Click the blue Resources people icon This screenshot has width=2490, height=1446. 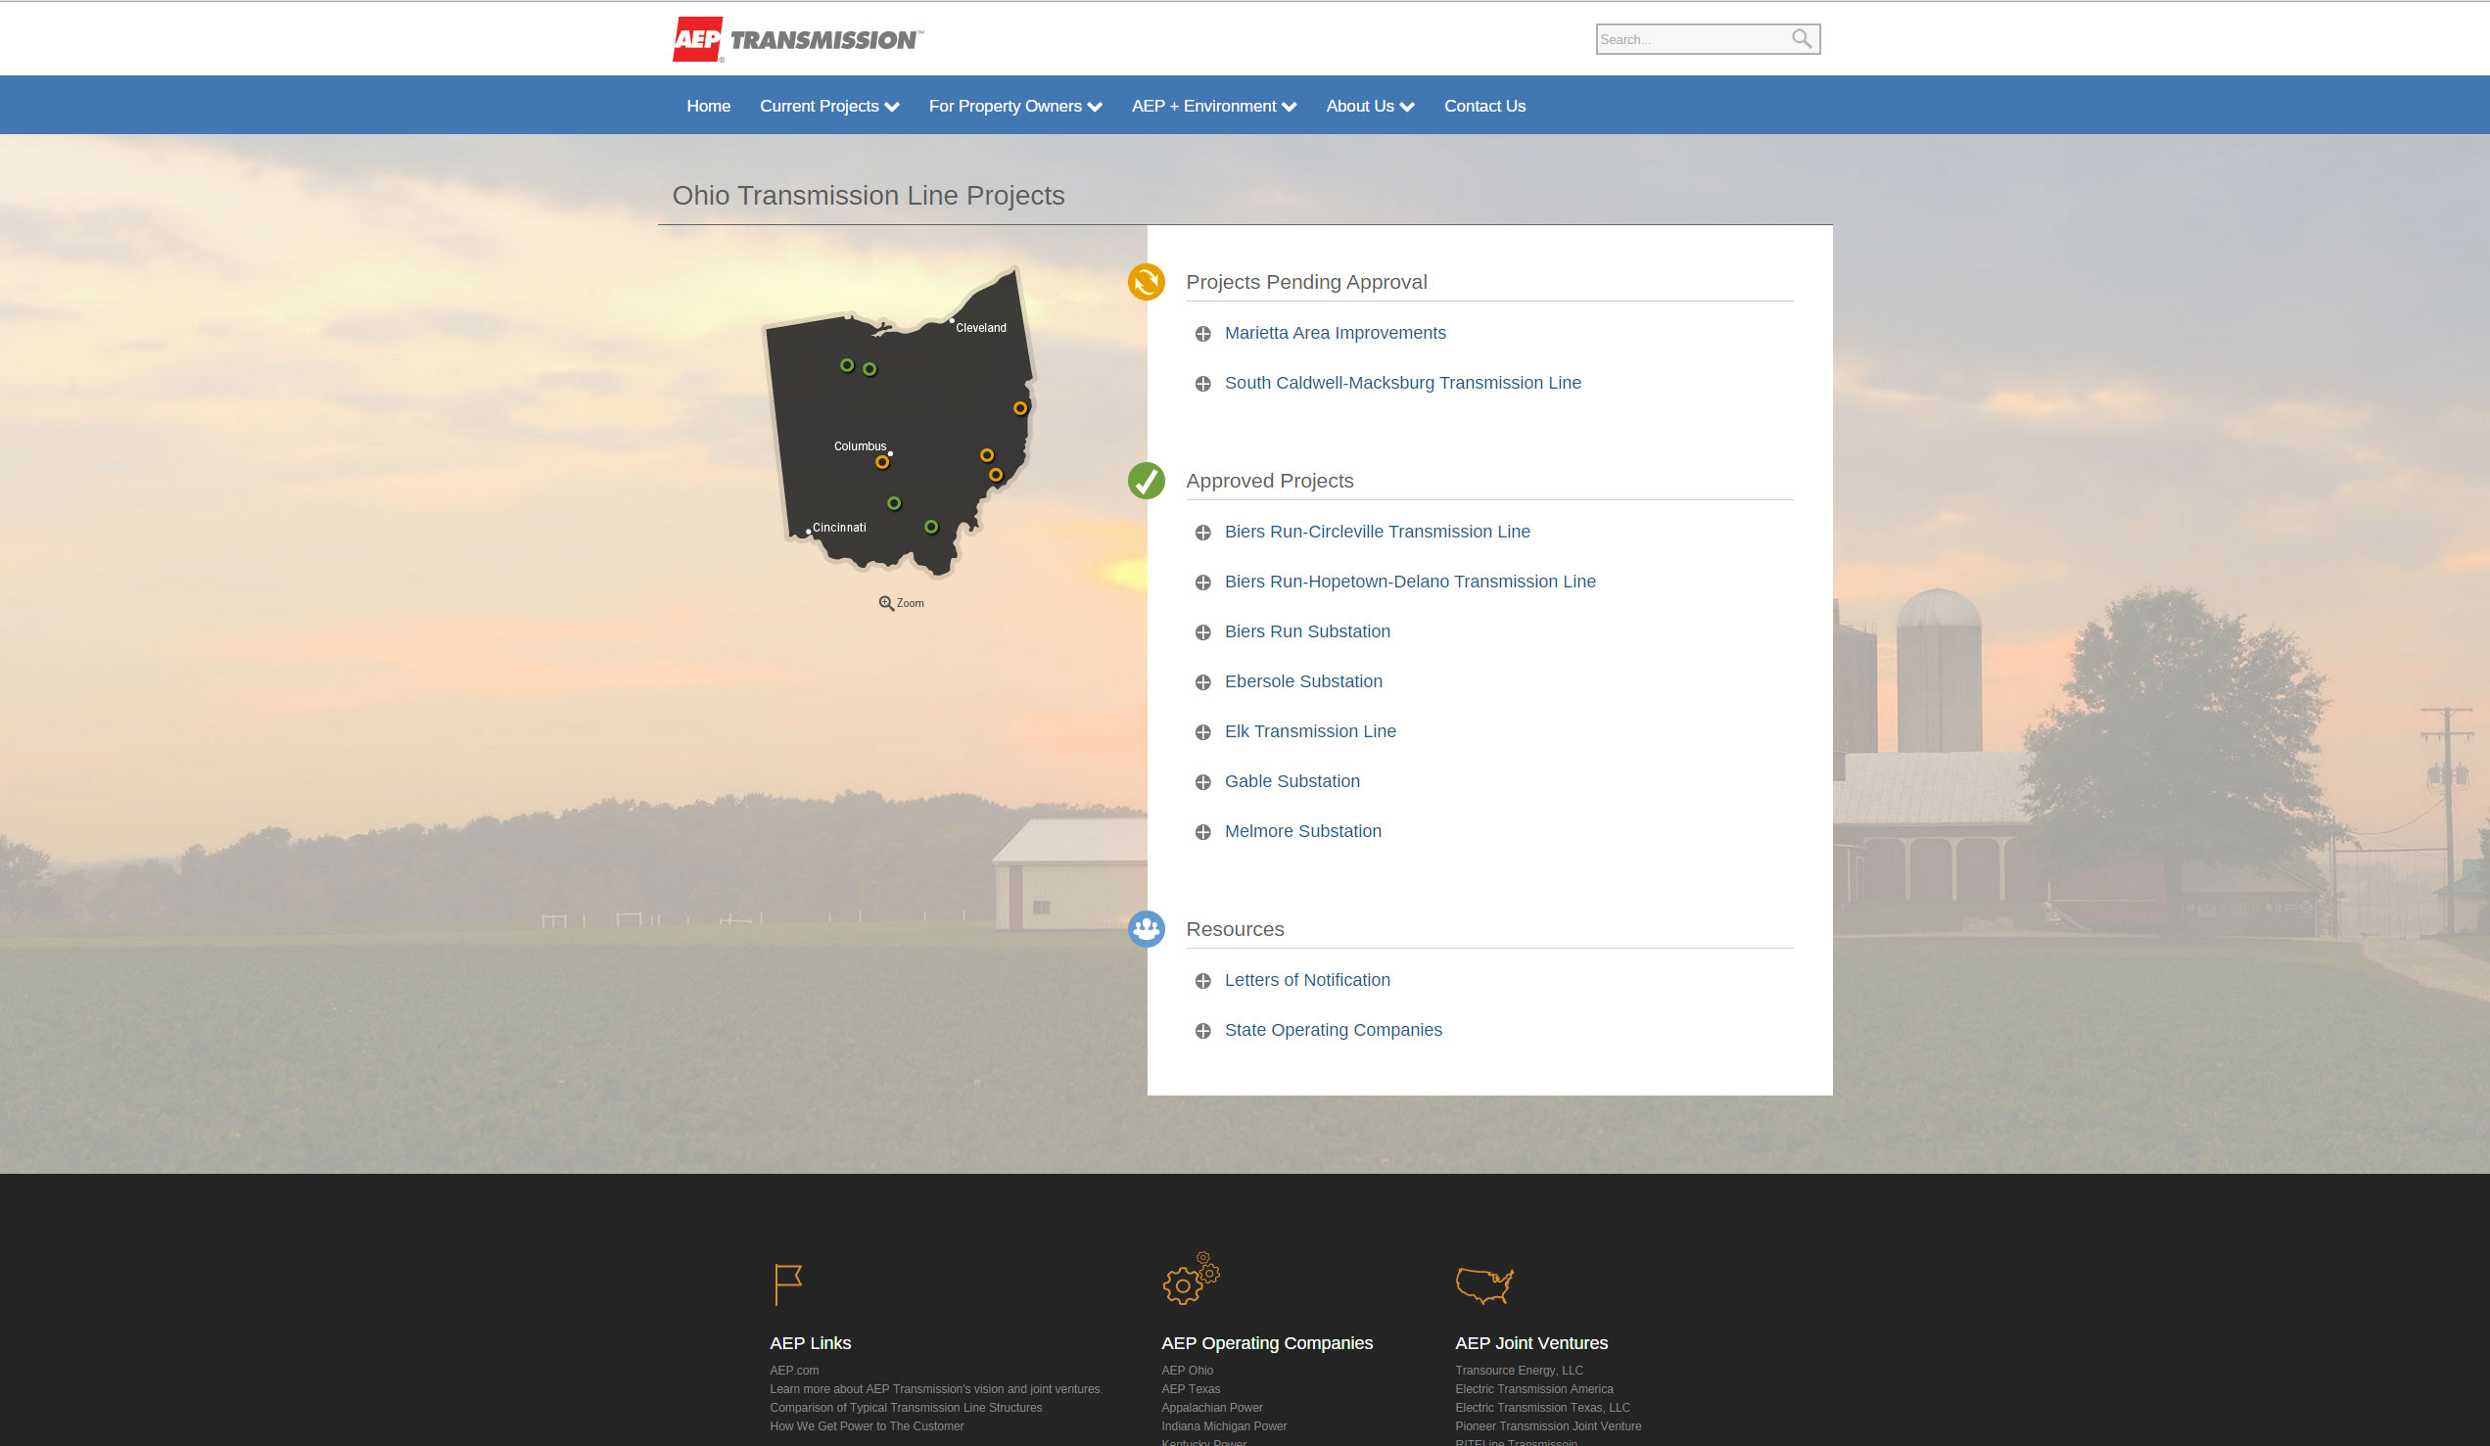1147,928
